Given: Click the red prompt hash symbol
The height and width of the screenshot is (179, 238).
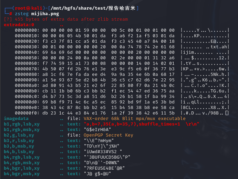Looking at the screenshot, I should (11, 14).
